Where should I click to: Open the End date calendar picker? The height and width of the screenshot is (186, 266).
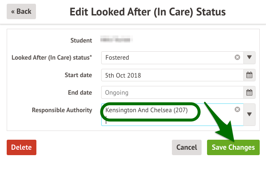point(249,93)
